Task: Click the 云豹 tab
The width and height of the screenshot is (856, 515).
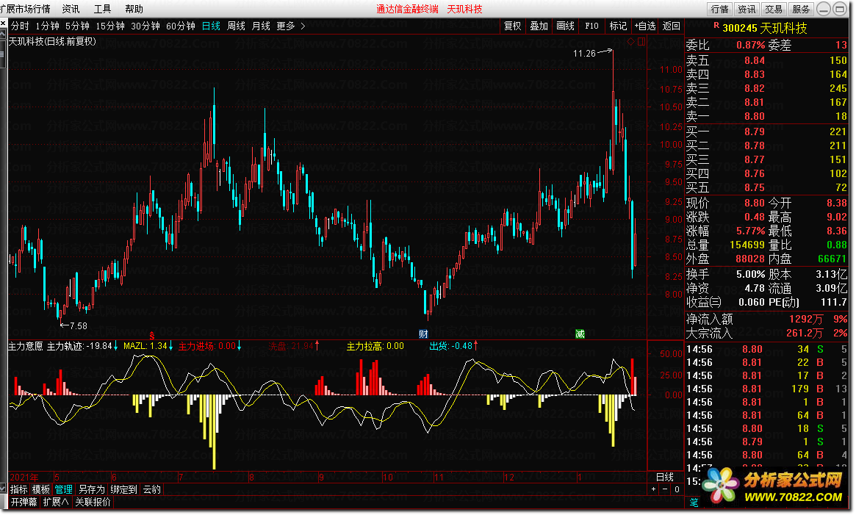Action: click(x=152, y=489)
